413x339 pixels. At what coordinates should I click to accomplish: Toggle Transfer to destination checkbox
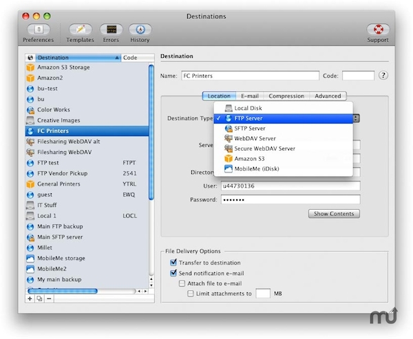(x=173, y=263)
